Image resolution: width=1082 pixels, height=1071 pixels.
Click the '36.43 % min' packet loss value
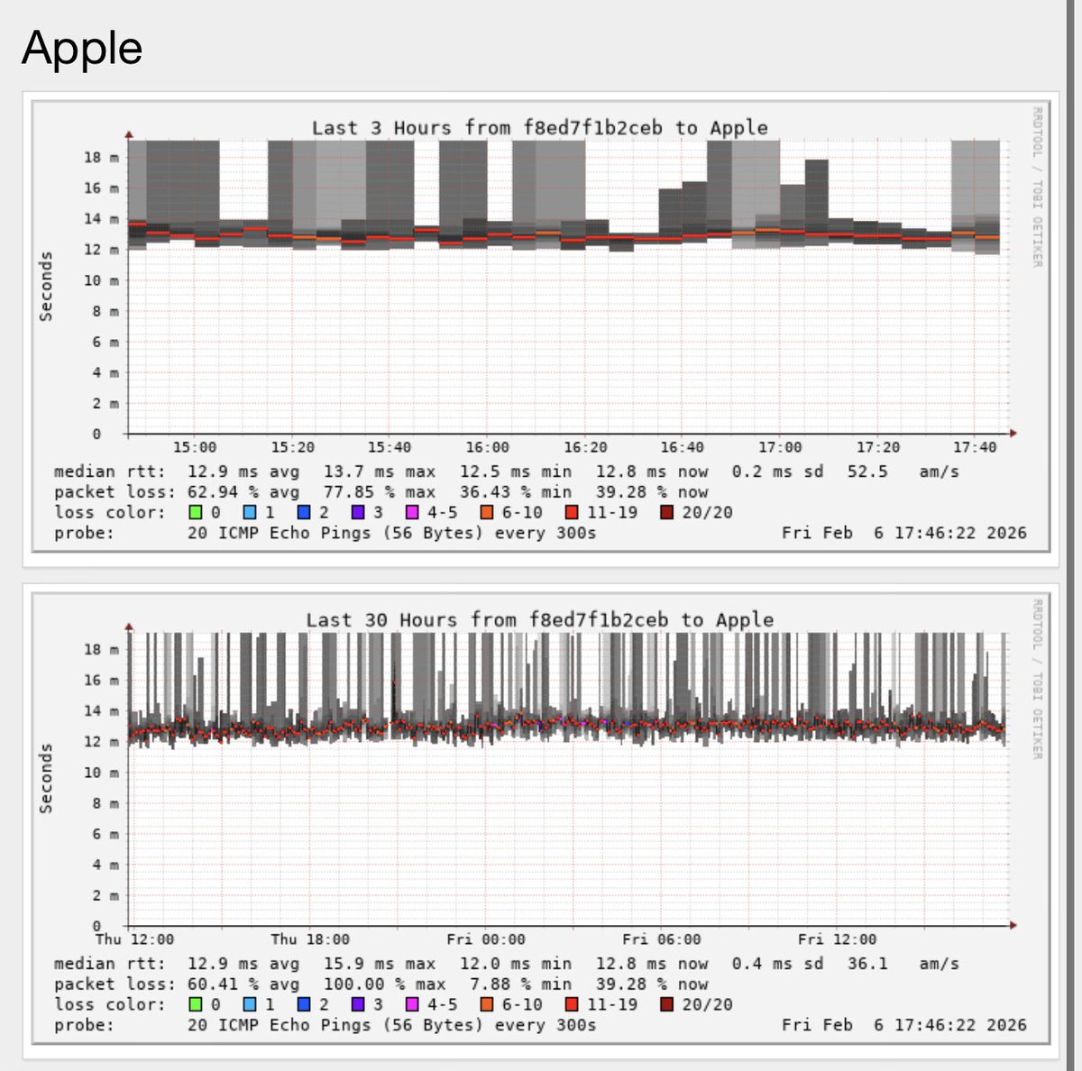[x=516, y=492]
